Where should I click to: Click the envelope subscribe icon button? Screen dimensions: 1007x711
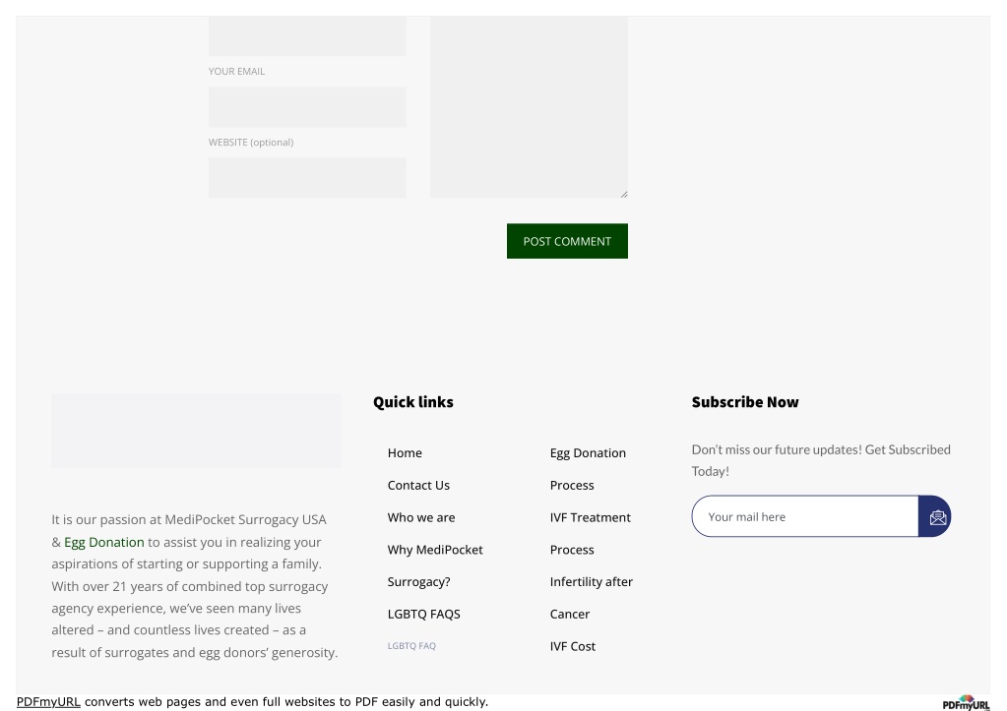[935, 516]
